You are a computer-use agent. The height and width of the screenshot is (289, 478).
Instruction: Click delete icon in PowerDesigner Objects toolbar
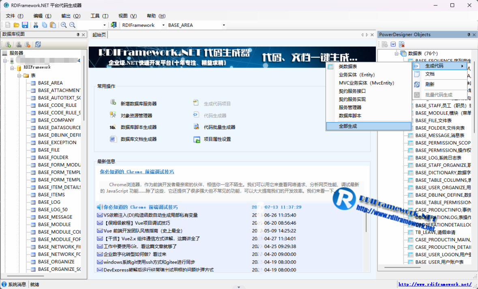[x=402, y=44]
